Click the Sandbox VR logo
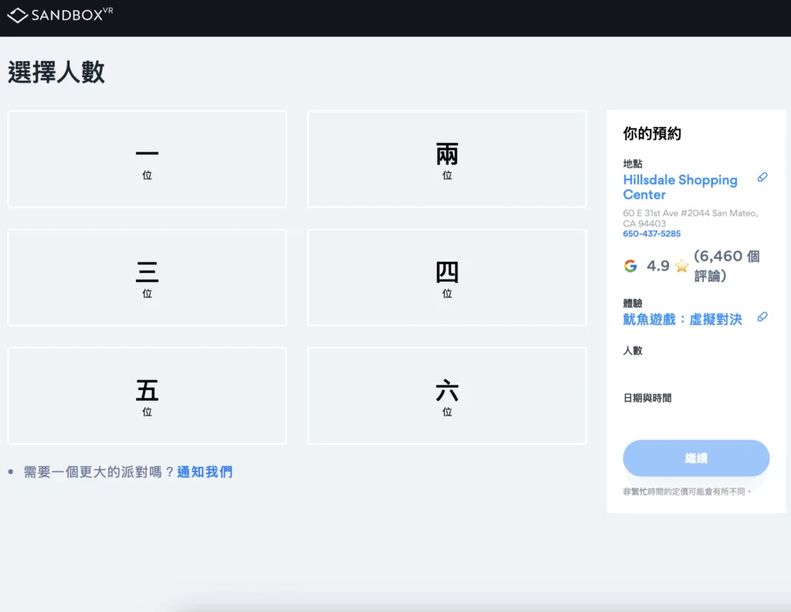 pos(60,15)
